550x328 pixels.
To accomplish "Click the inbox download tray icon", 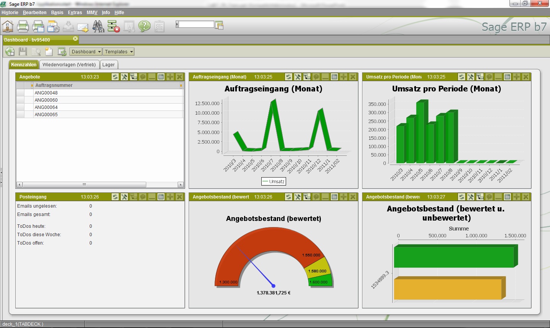I will click(x=68, y=26).
